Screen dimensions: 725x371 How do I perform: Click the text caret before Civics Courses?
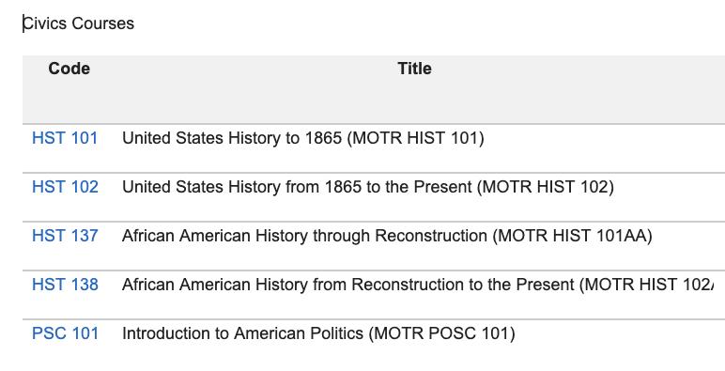click(23, 23)
